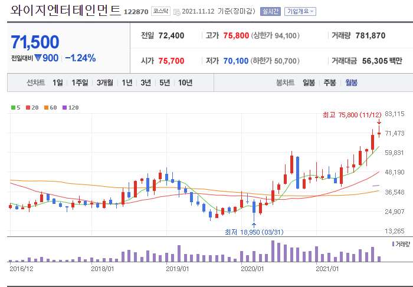Click the 59,831 y-axis label

tap(394, 153)
